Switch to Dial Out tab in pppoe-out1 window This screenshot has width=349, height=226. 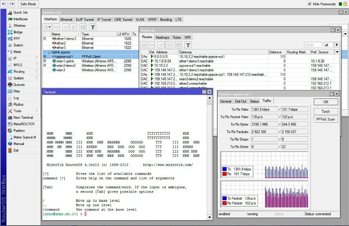(x=240, y=101)
